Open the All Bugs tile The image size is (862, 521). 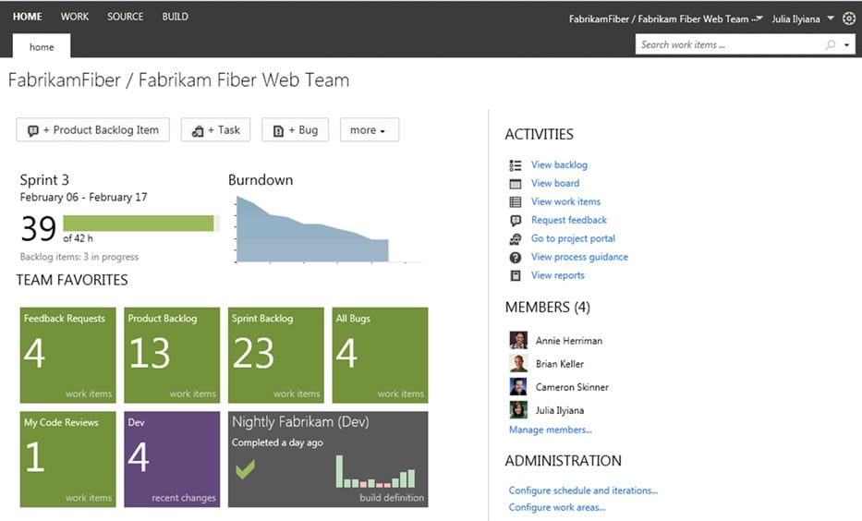click(x=380, y=355)
